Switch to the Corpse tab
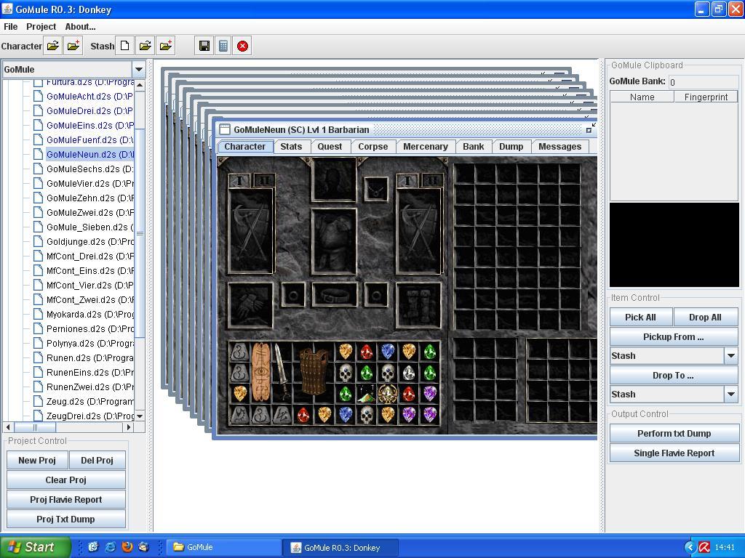Image resolution: width=745 pixels, height=558 pixels. pos(373,147)
